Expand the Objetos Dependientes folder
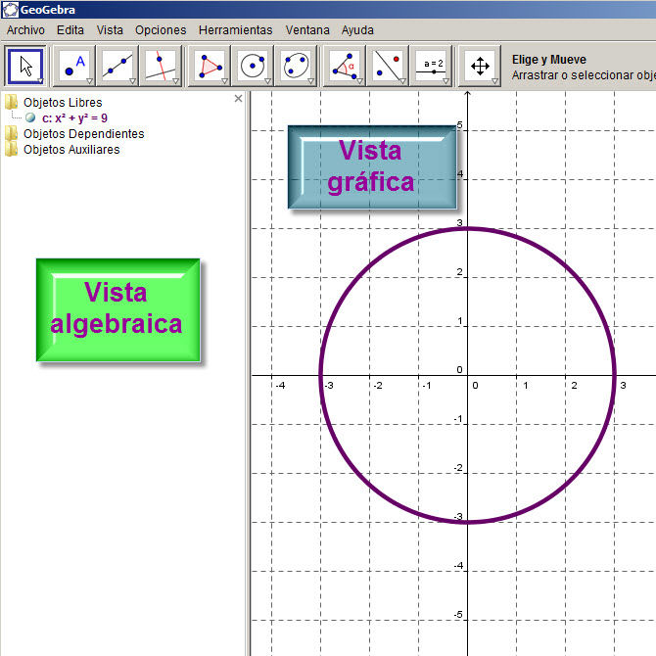Viewport: 656px width, 656px height. 12,133
